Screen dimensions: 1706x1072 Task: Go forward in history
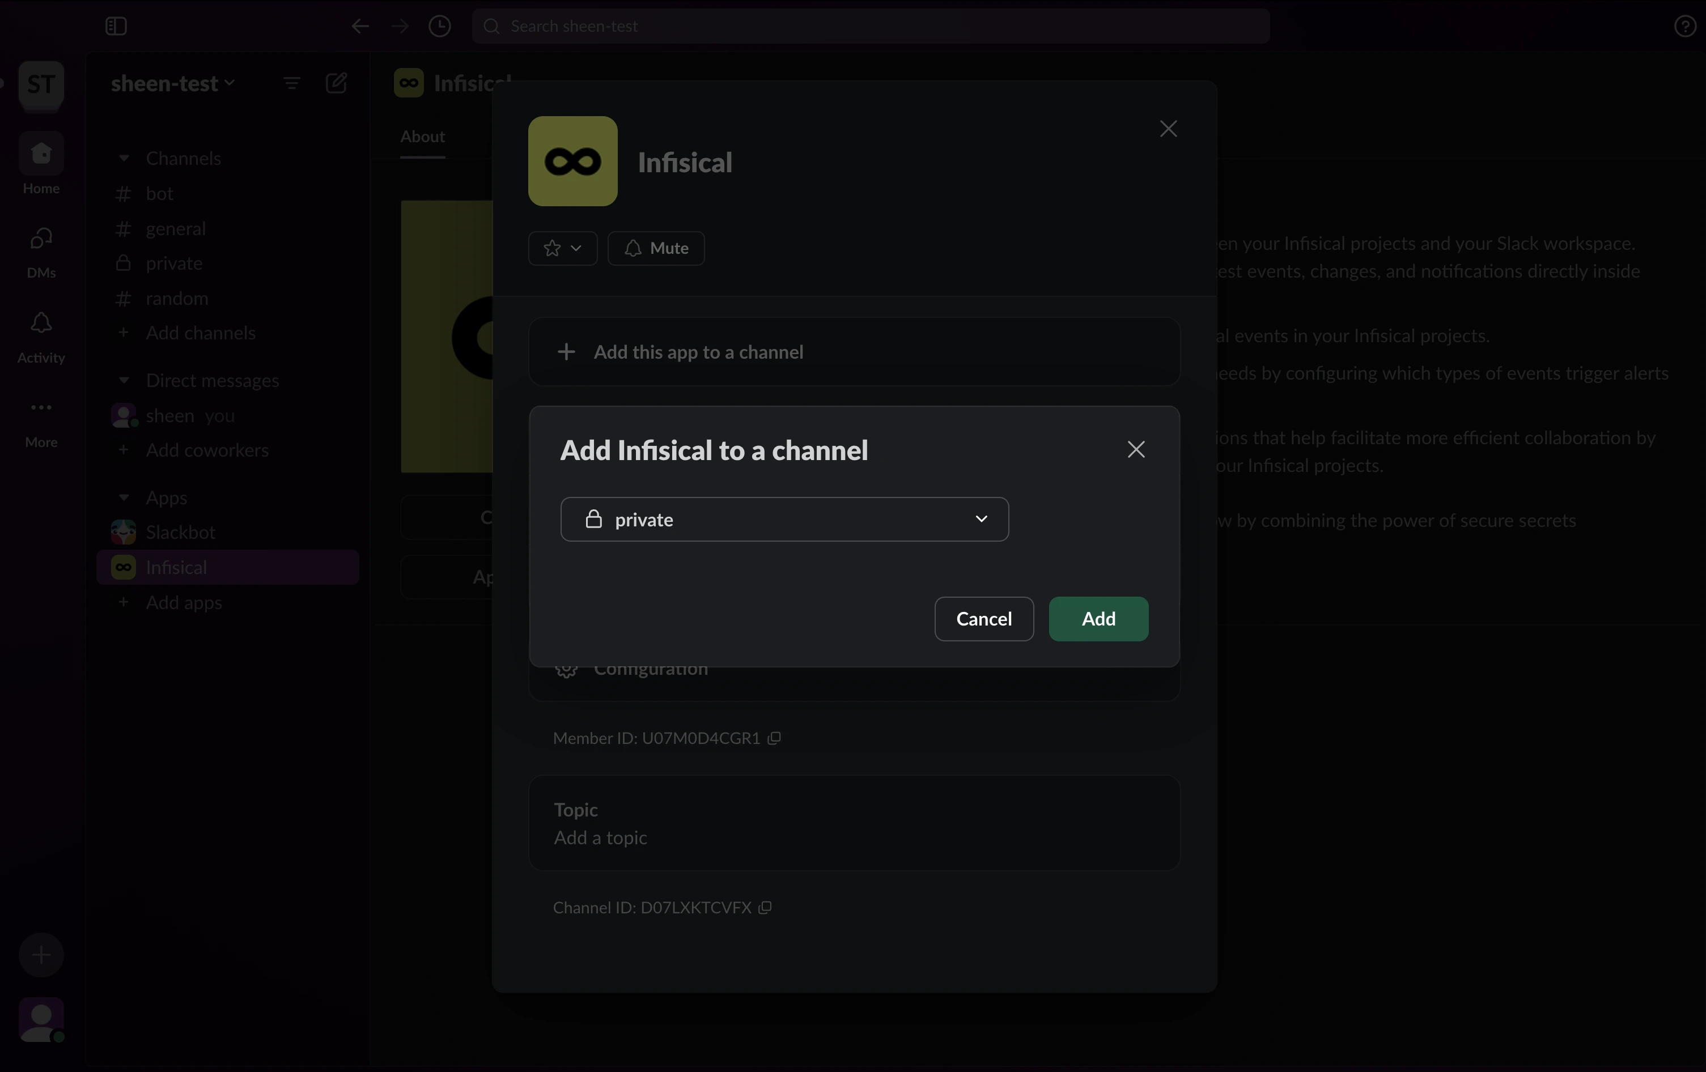click(x=400, y=26)
